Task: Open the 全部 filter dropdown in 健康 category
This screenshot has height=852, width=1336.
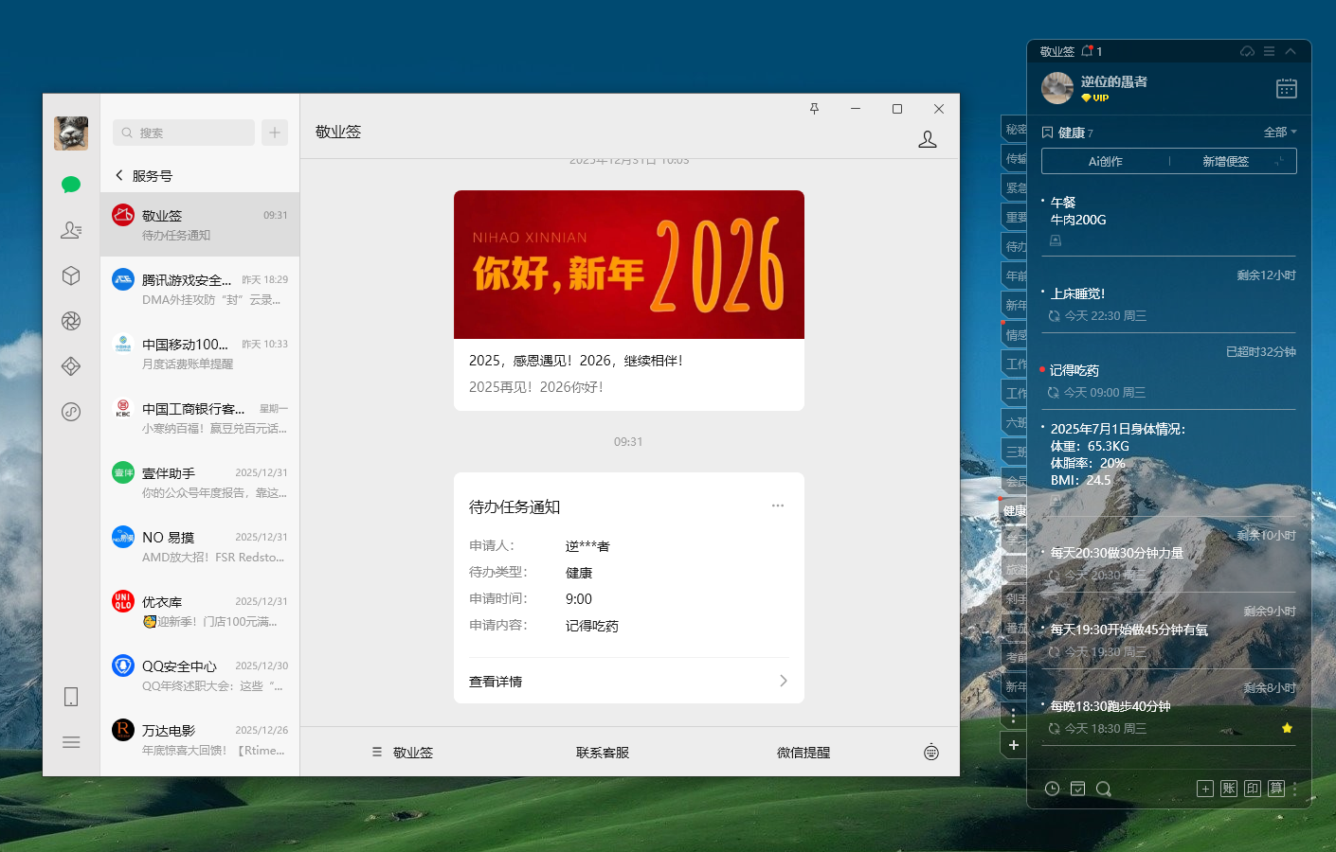Action: coord(1279,132)
